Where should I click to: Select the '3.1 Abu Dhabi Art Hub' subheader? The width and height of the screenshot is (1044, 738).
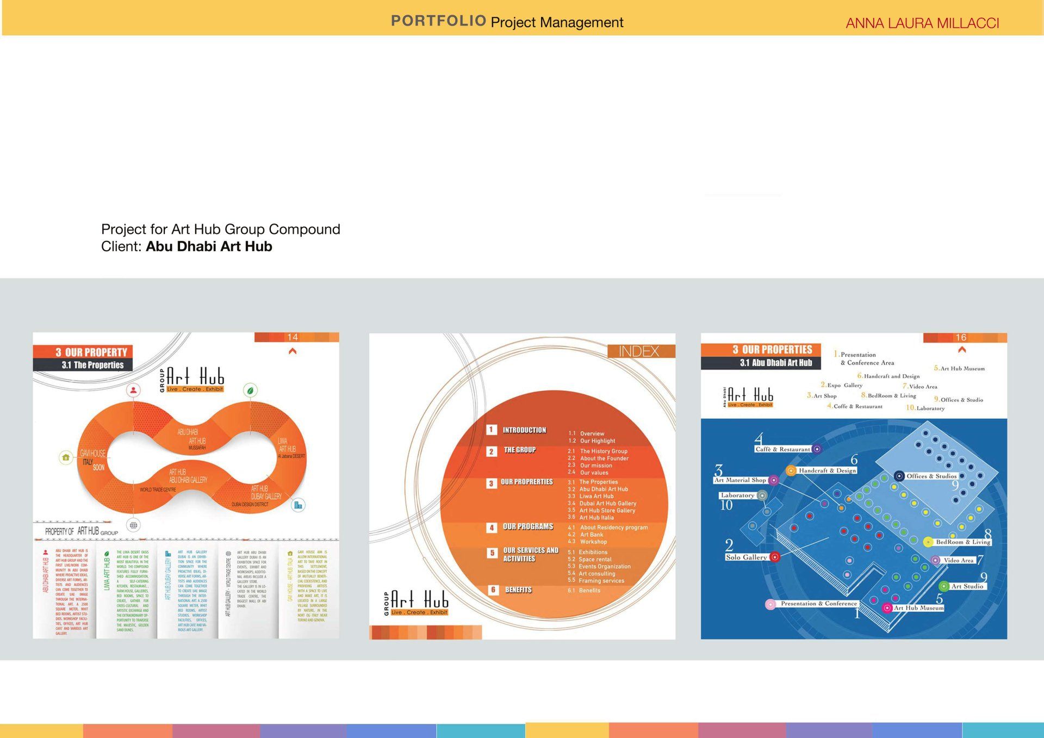[x=761, y=363]
